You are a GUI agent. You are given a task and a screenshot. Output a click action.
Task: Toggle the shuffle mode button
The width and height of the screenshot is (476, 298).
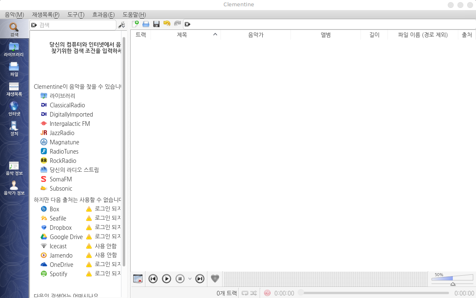(253, 293)
